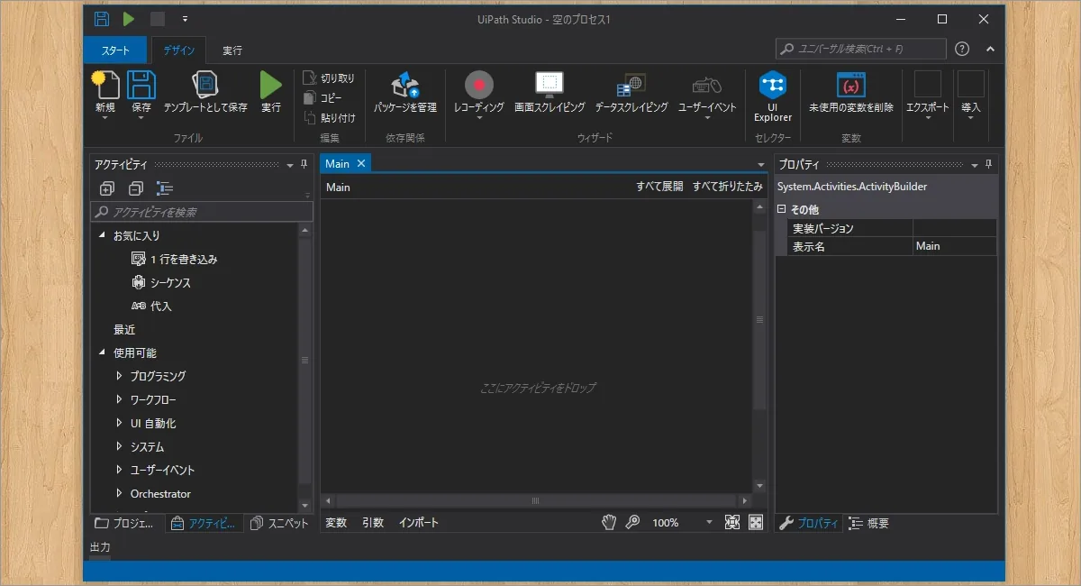Select the シーケンス activity
The image size is (1081, 586).
coord(161,282)
